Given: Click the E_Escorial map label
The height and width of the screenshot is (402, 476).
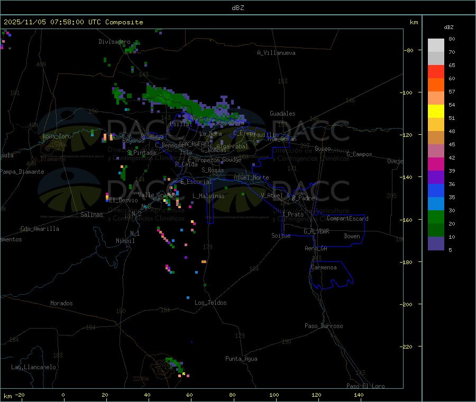Looking at the screenshot, I should (x=196, y=182).
